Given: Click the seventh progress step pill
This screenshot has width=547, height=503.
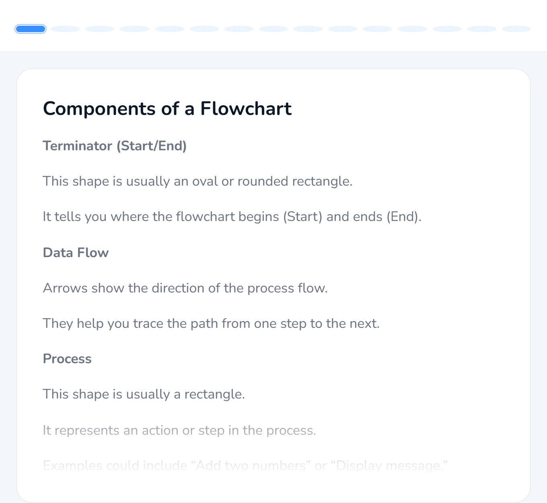Looking at the screenshot, I should coord(239,29).
